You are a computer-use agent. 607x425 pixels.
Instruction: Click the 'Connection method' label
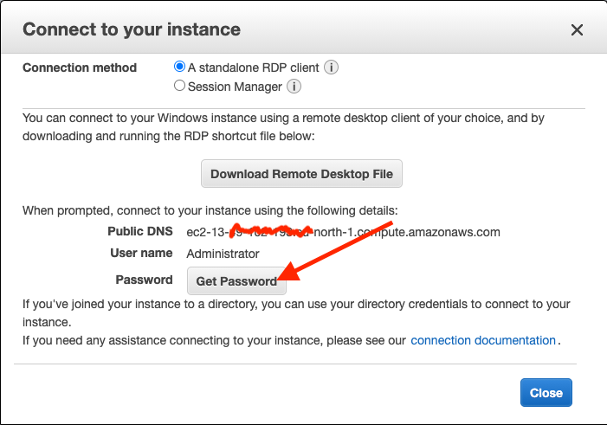pyautogui.click(x=80, y=68)
